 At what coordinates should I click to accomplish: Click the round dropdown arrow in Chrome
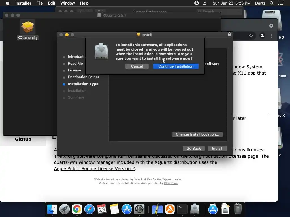(271, 26)
